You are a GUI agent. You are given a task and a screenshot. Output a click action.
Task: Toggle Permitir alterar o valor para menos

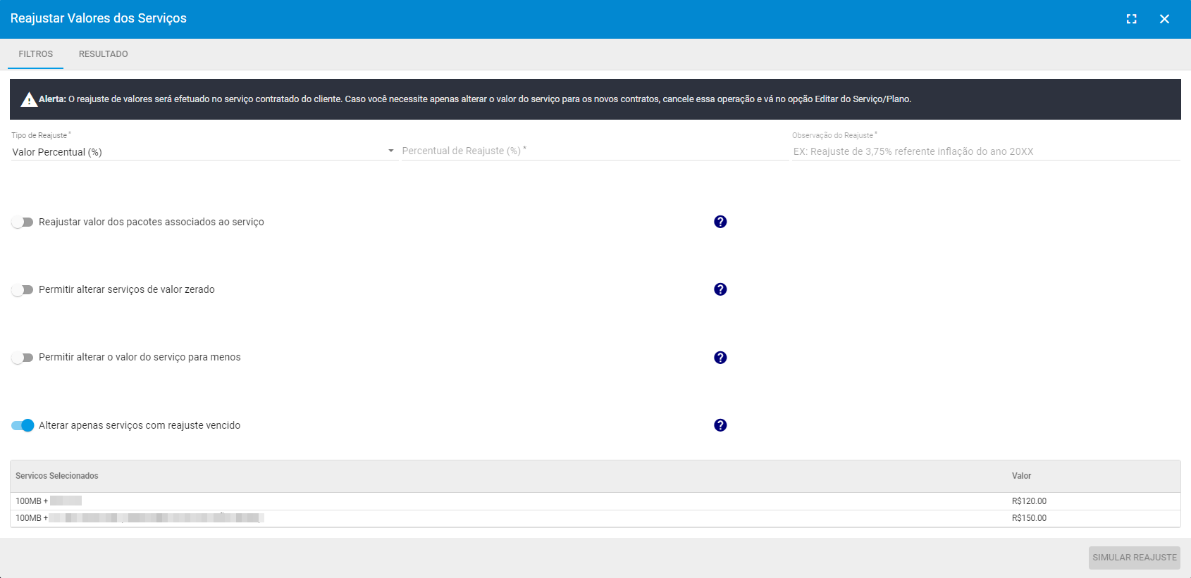[23, 358]
